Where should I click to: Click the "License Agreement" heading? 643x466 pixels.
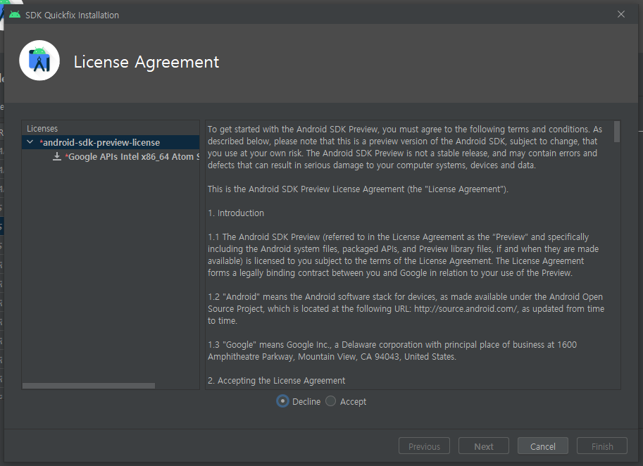point(146,62)
